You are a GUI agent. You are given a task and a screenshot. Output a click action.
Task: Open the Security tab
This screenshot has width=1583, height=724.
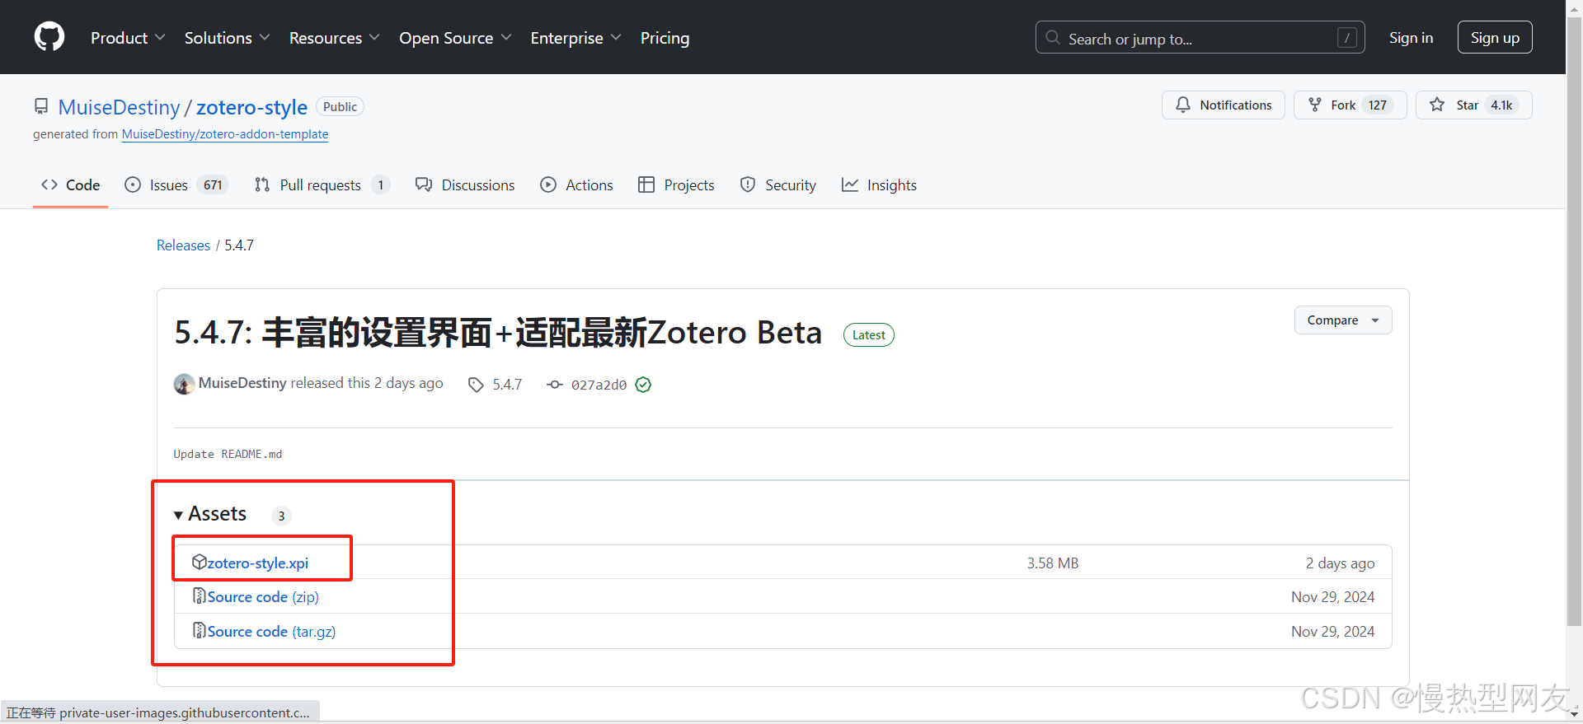coord(778,185)
